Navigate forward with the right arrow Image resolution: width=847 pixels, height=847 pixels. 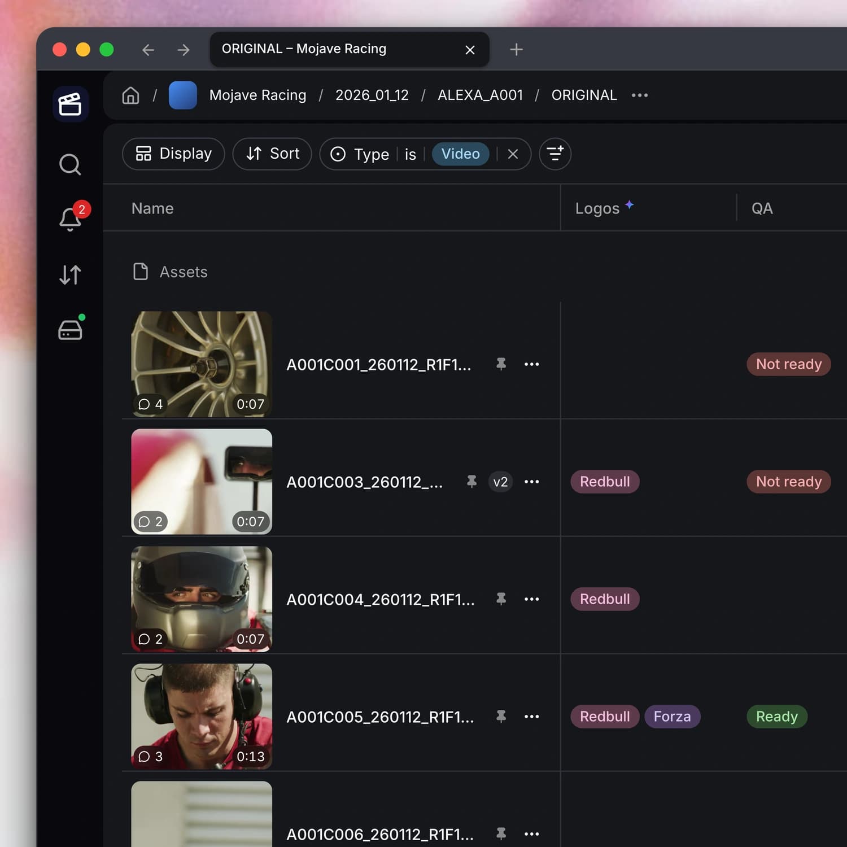click(x=183, y=50)
